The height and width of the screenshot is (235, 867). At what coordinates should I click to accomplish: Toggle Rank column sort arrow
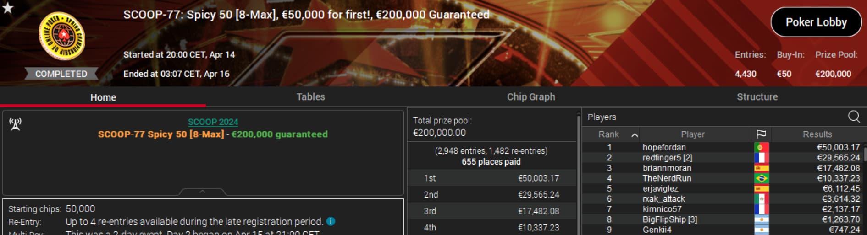click(635, 134)
